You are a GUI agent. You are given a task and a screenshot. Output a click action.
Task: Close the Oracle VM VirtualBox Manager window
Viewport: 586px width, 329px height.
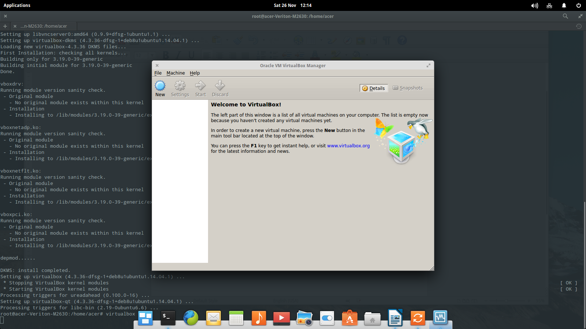click(x=157, y=65)
